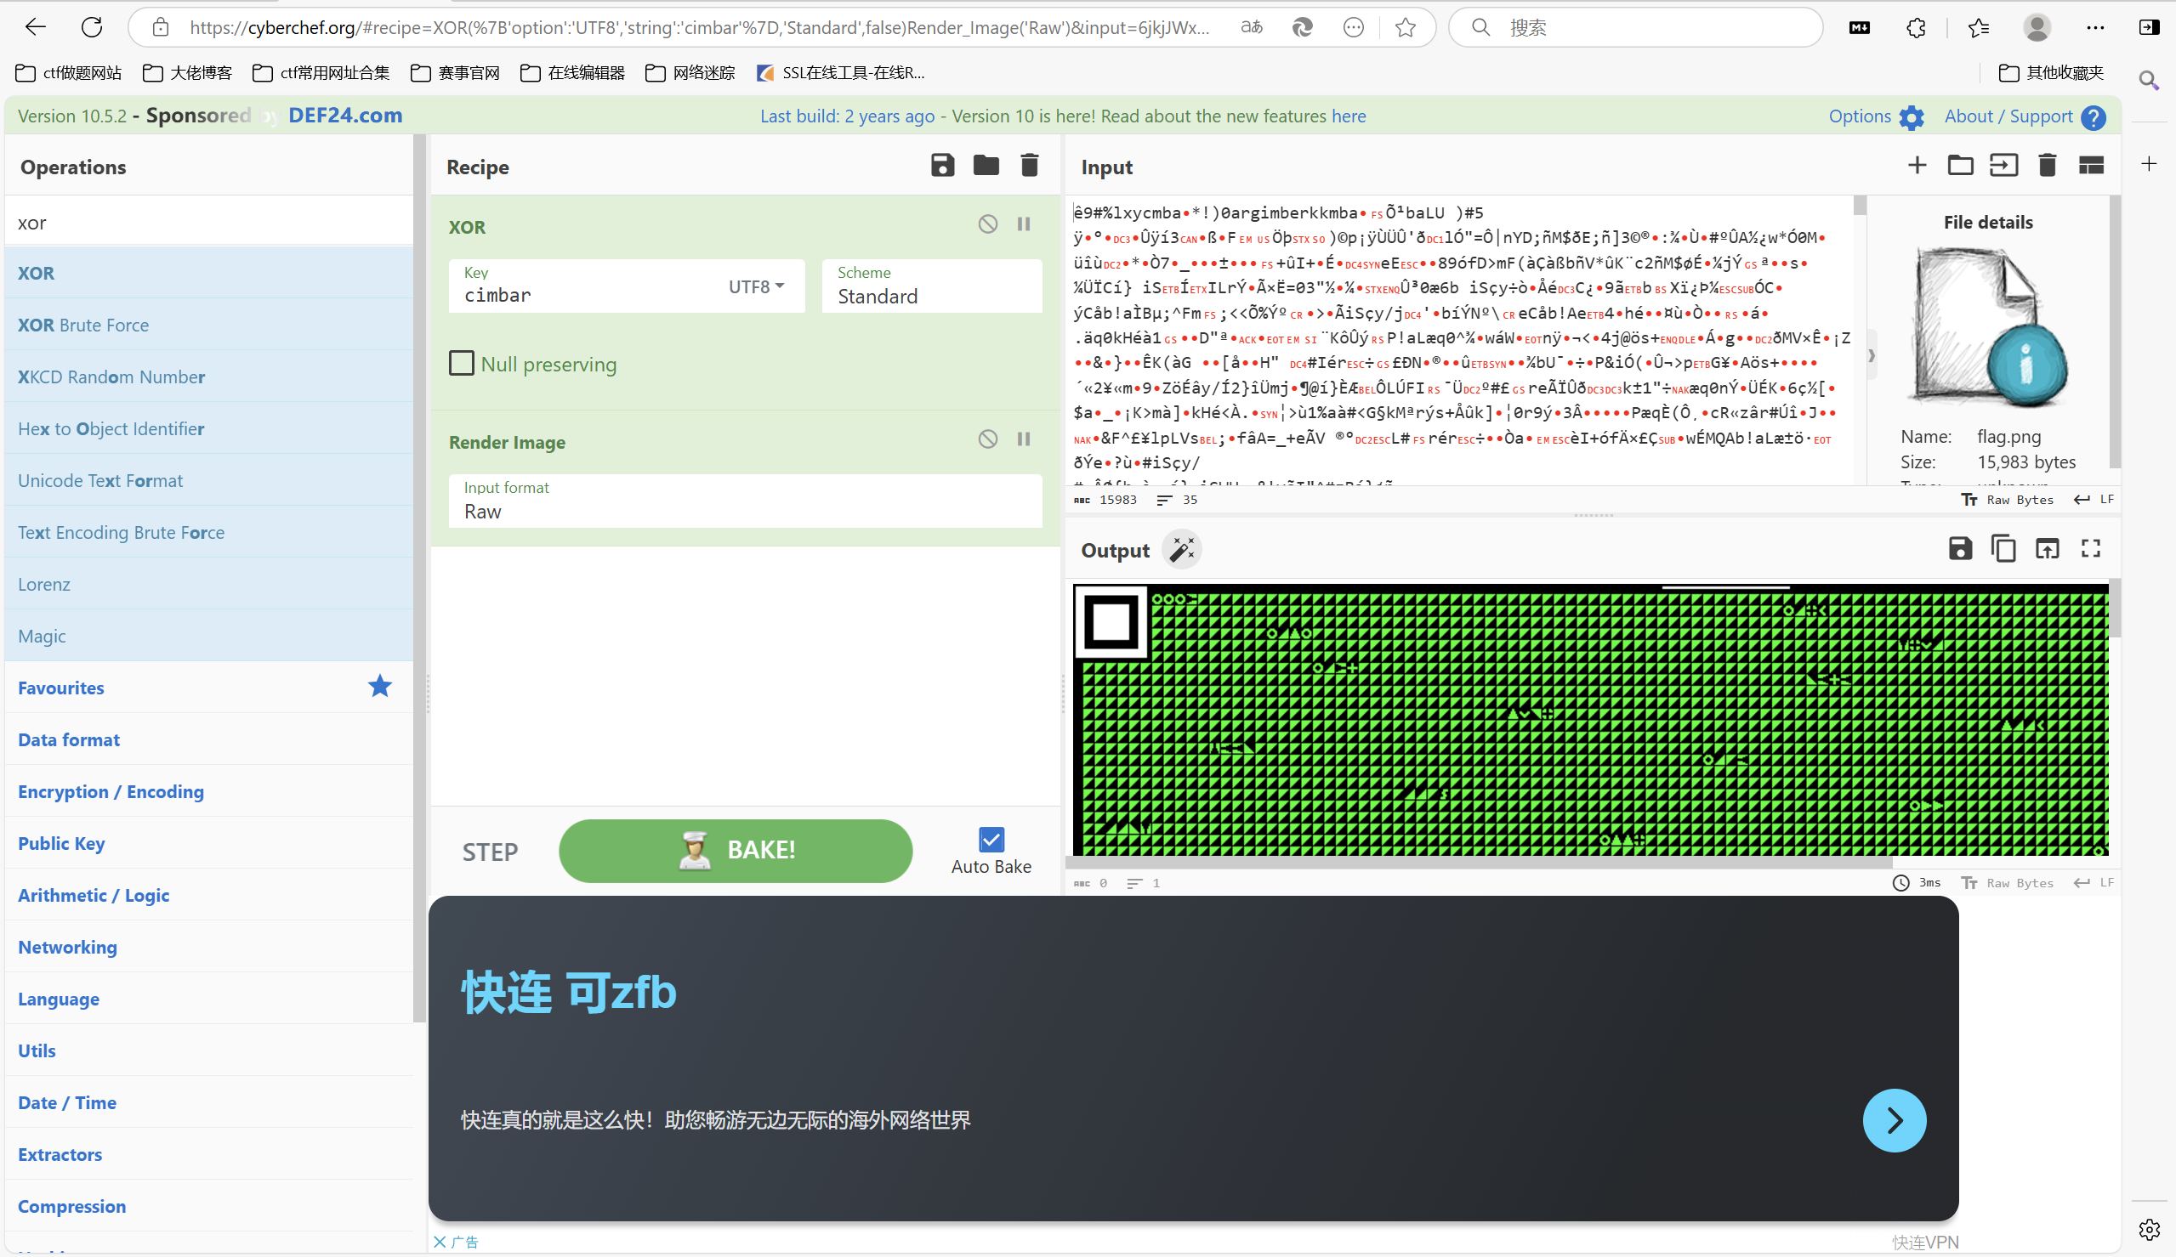This screenshot has width=2176, height=1257.
Task: Expand the Favourites category
Action: [x=209, y=688]
